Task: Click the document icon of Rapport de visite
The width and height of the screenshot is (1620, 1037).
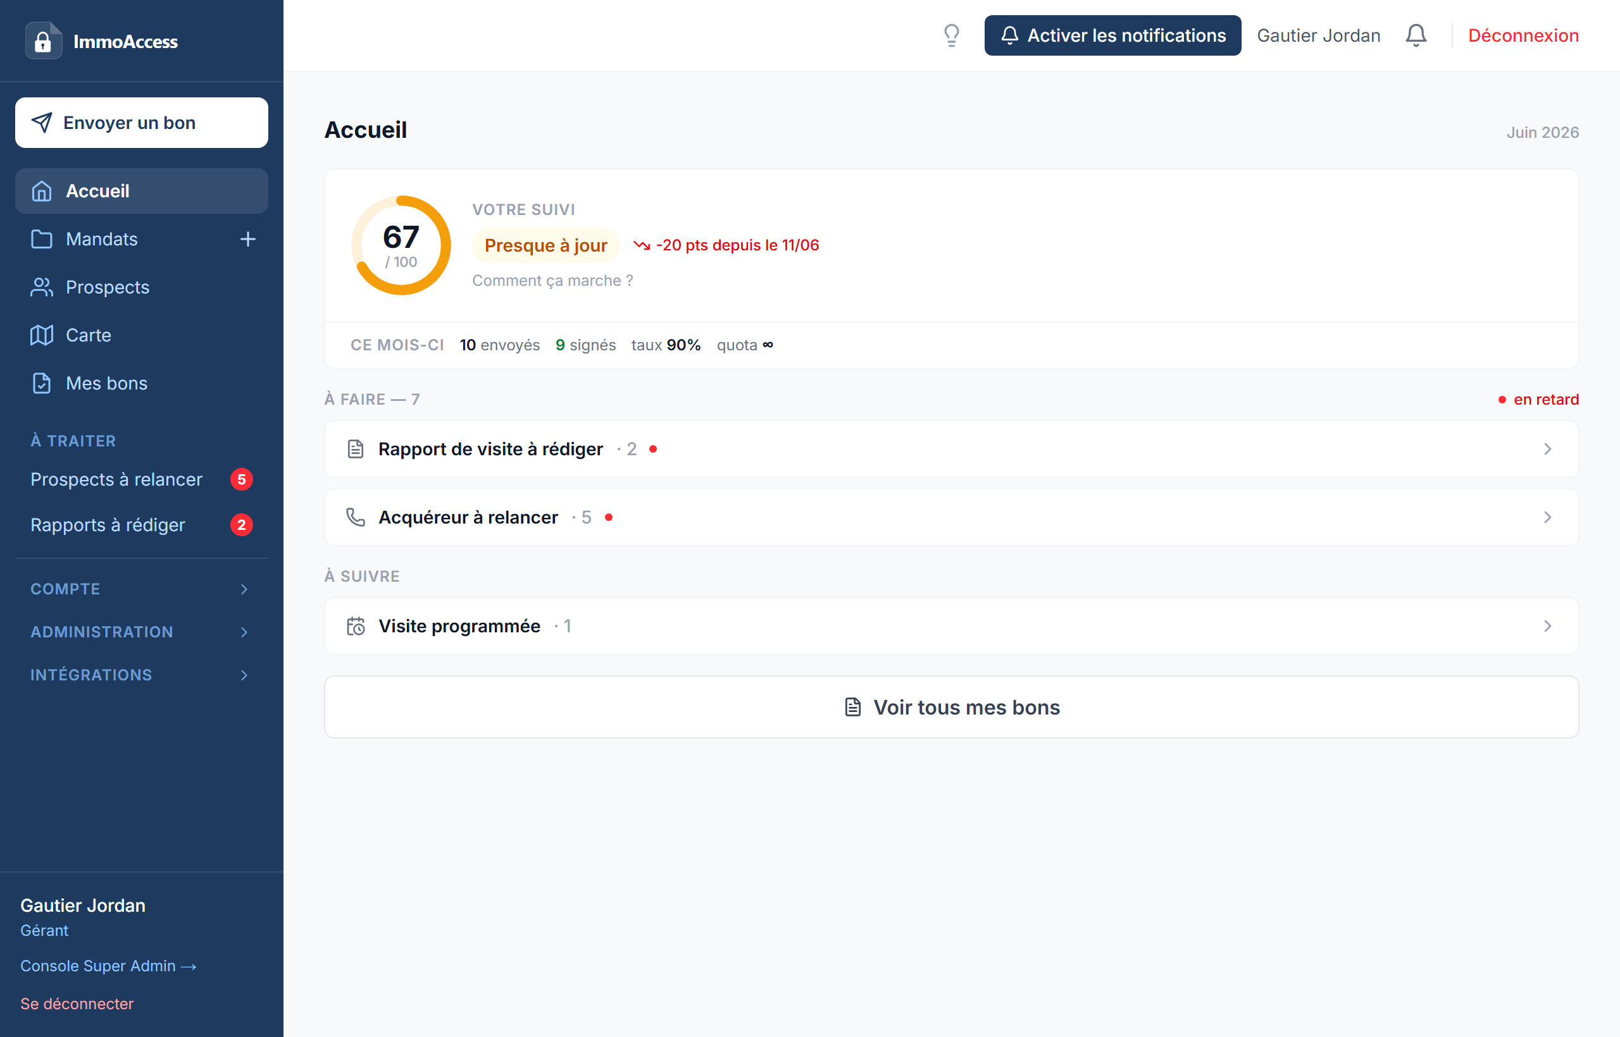Action: tap(356, 449)
